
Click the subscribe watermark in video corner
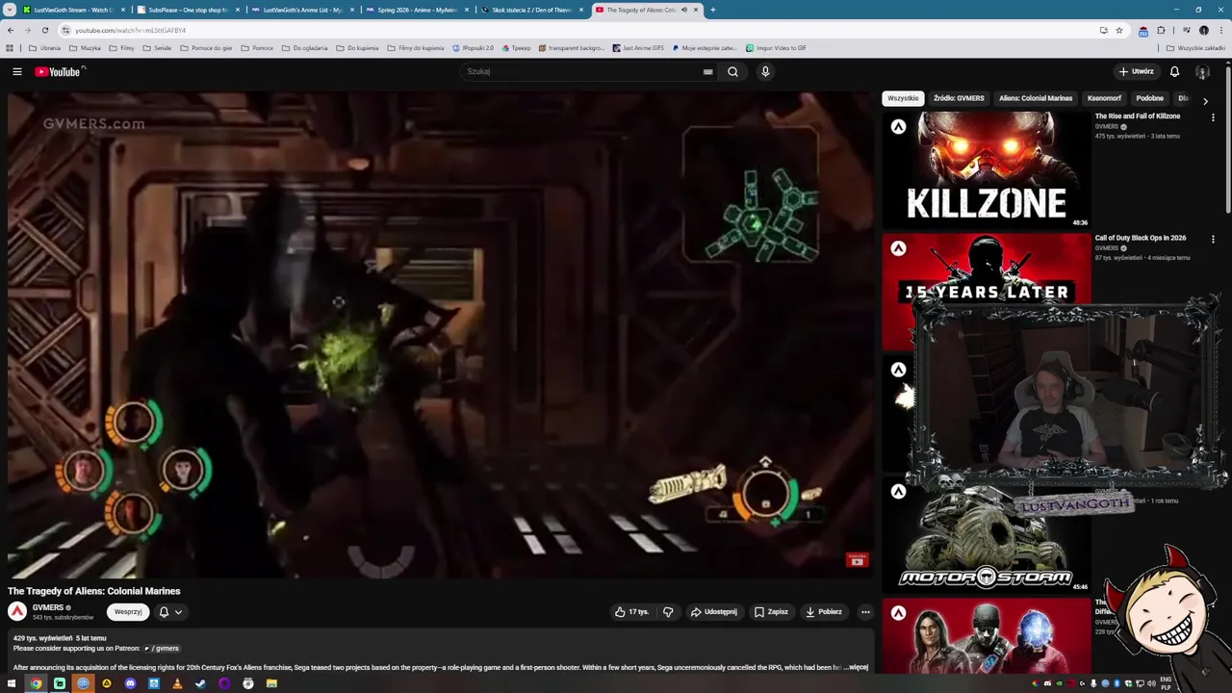(857, 559)
